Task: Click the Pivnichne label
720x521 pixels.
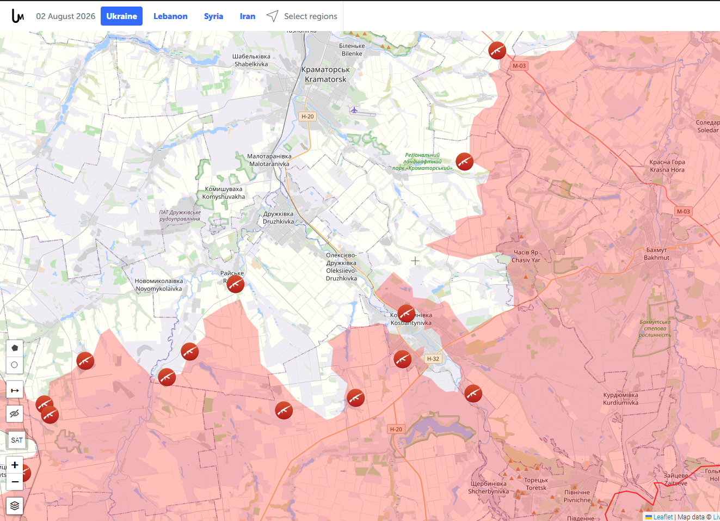Action: point(577,497)
